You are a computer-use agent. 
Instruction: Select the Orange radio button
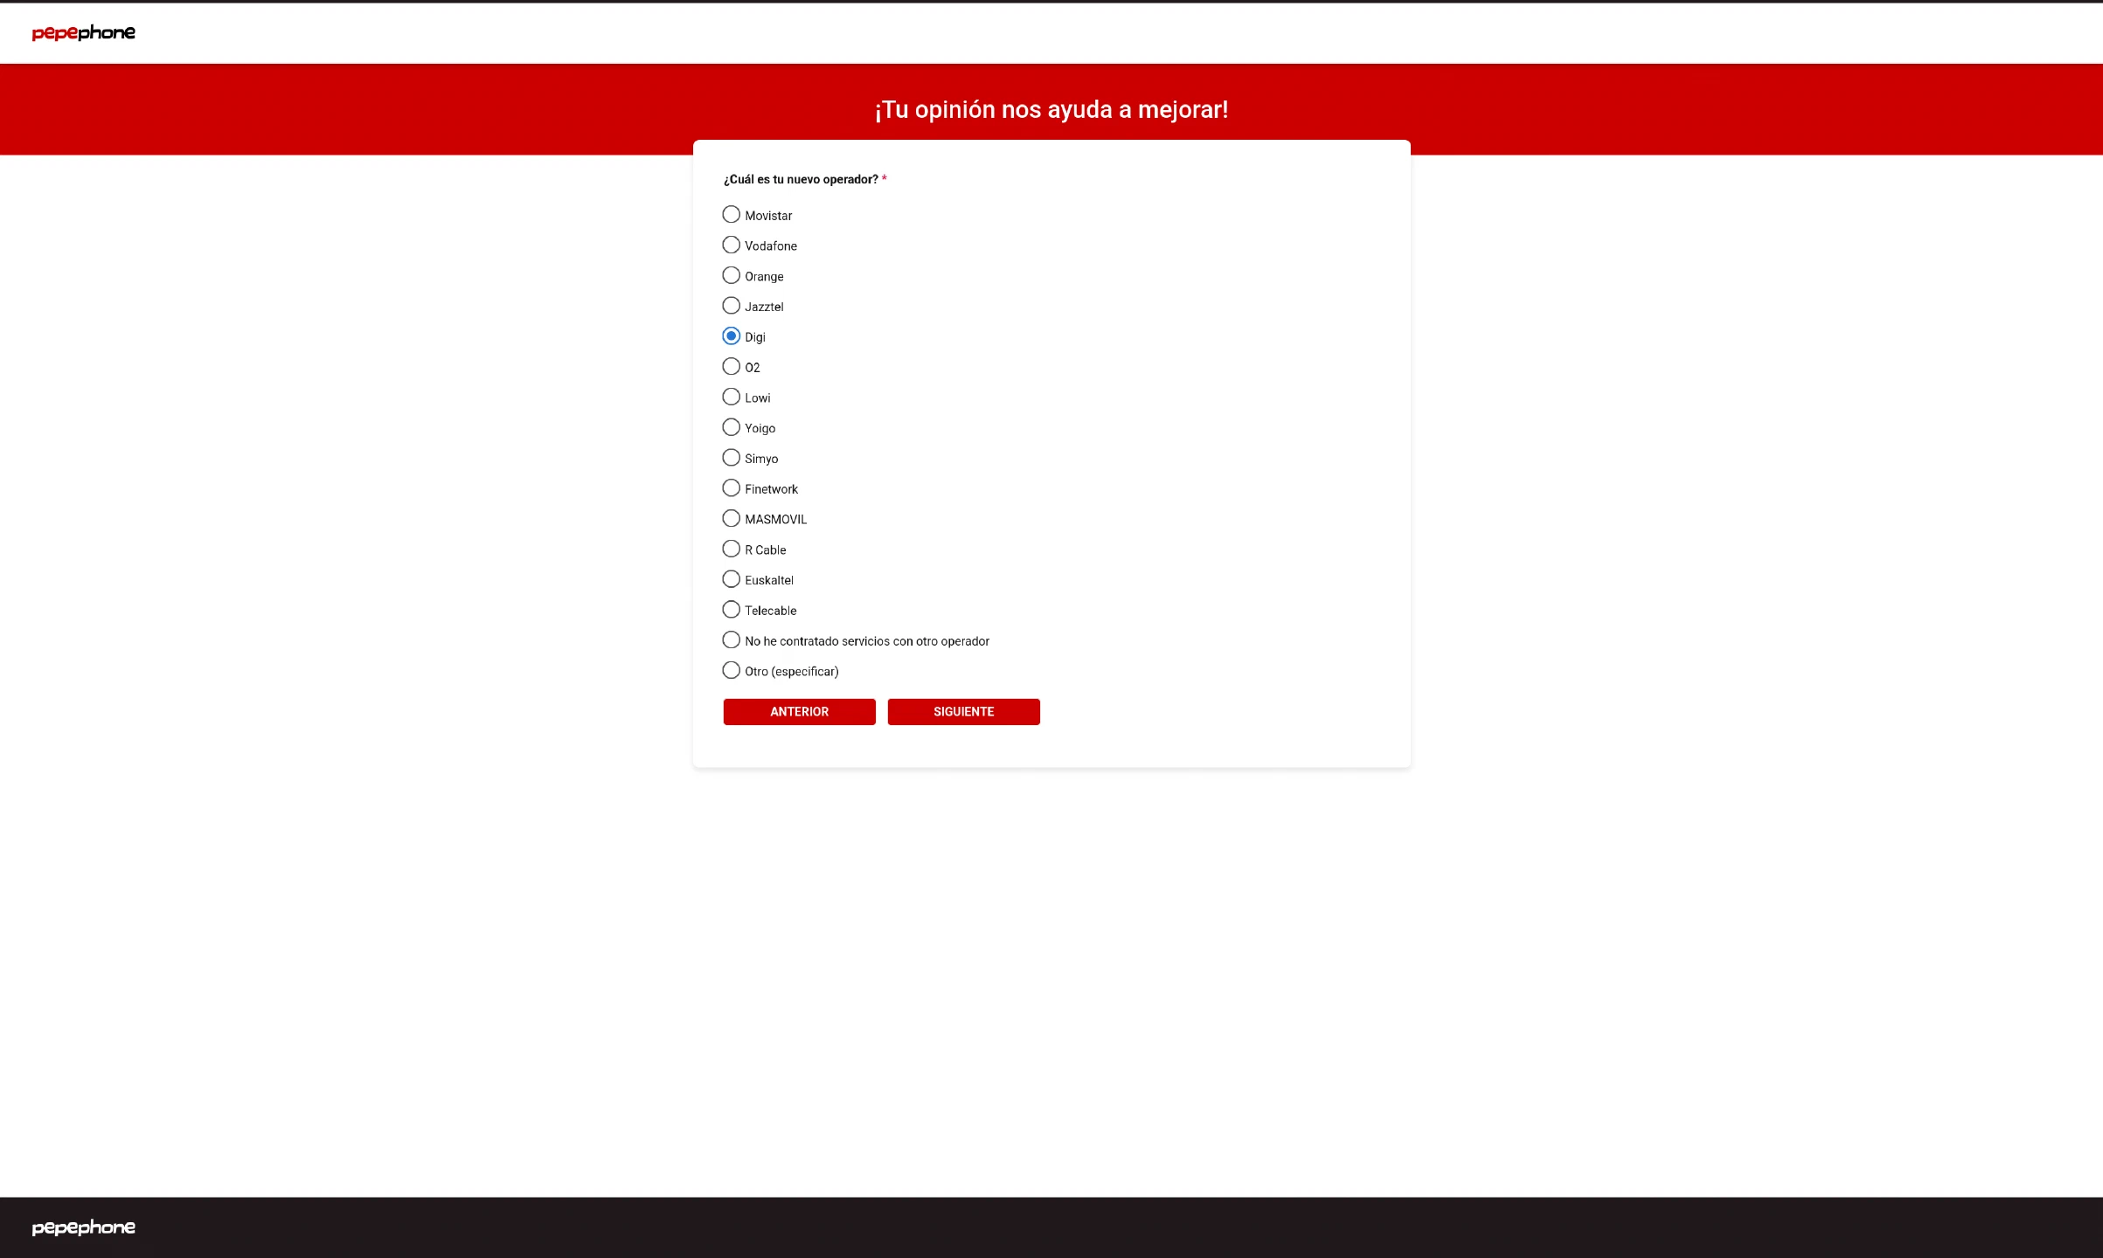point(732,276)
